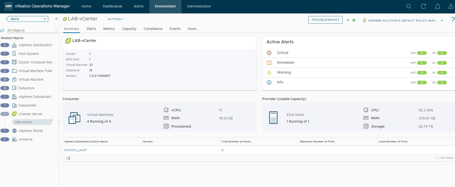Viewport: 455px width, 187px height.
Task: Open the more... tab overflow menu
Action: 193,29
